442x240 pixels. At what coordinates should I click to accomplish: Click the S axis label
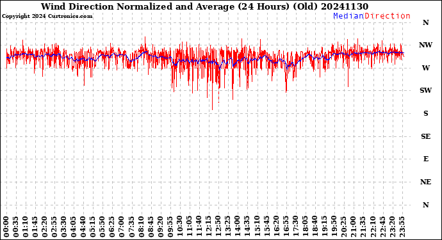pyautogui.click(x=426, y=113)
